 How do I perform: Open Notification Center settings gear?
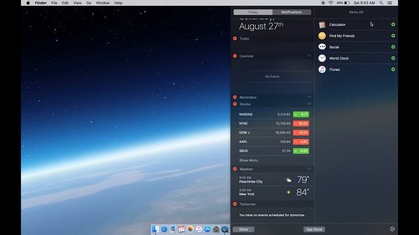[x=392, y=229]
